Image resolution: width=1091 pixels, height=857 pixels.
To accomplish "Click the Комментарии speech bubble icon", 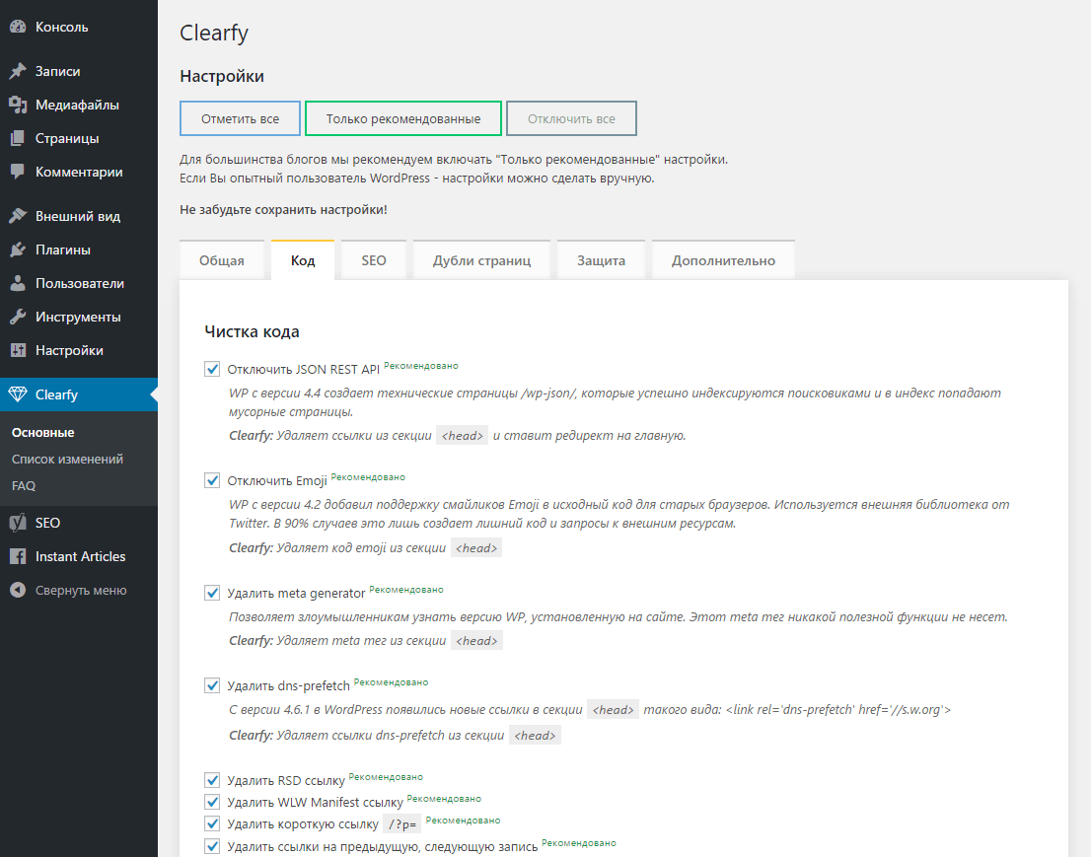I will click(x=18, y=172).
